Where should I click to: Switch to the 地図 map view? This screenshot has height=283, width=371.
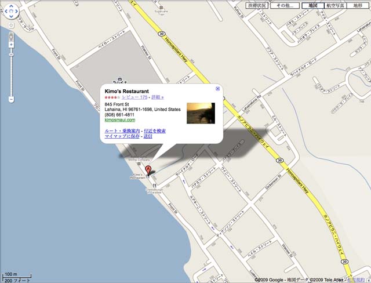(x=313, y=5)
